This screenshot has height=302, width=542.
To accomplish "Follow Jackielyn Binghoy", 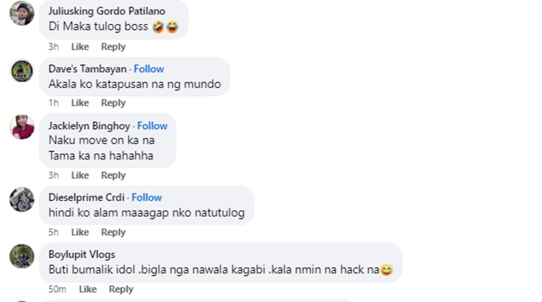I will [152, 126].
